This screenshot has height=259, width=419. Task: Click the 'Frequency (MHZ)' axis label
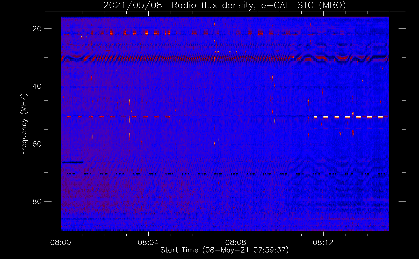coord(24,124)
